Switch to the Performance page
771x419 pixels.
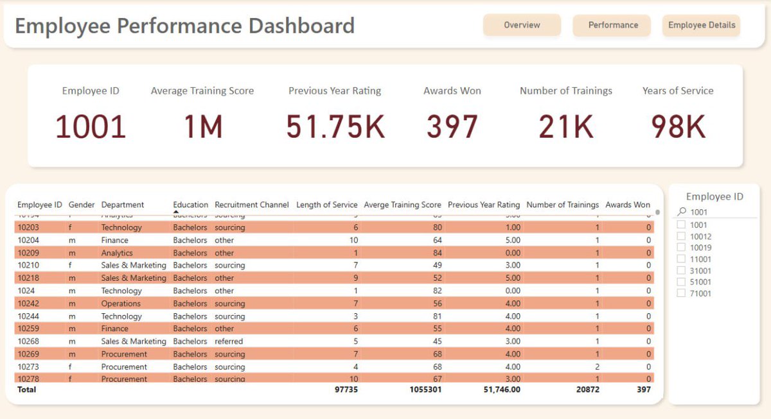(x=611, y=26)
